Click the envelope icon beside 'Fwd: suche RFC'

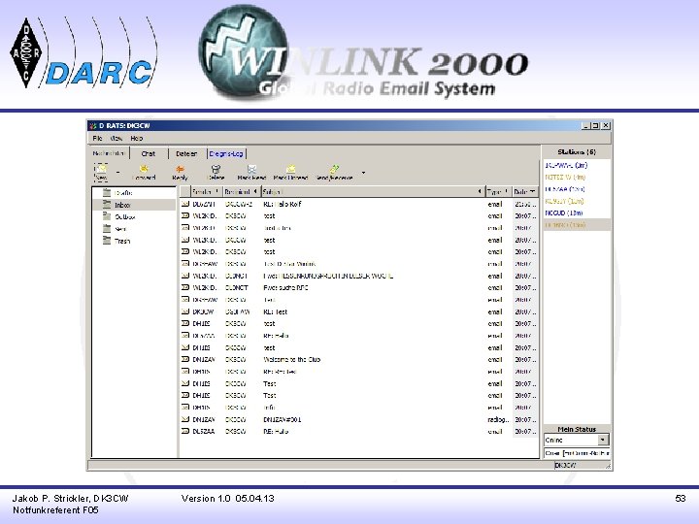tap(185, 288)
